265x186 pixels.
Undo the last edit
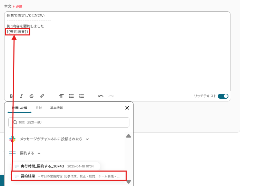point(101,96)
